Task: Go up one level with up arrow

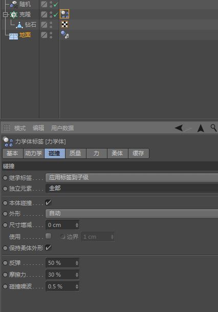Action: 201,128
